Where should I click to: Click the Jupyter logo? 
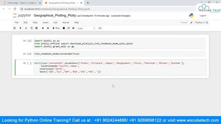click(22, 15)
